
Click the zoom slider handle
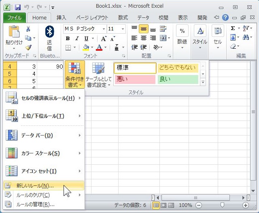coord(222,205)
